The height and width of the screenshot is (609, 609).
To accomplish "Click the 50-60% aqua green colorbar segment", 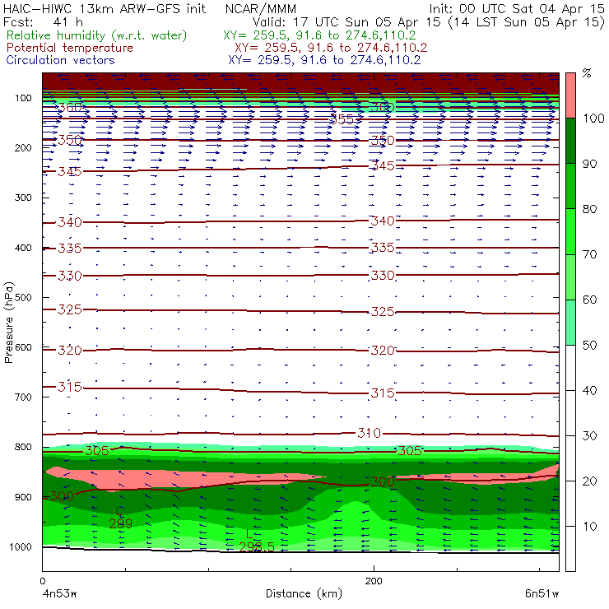I will (x=570, y=323).
